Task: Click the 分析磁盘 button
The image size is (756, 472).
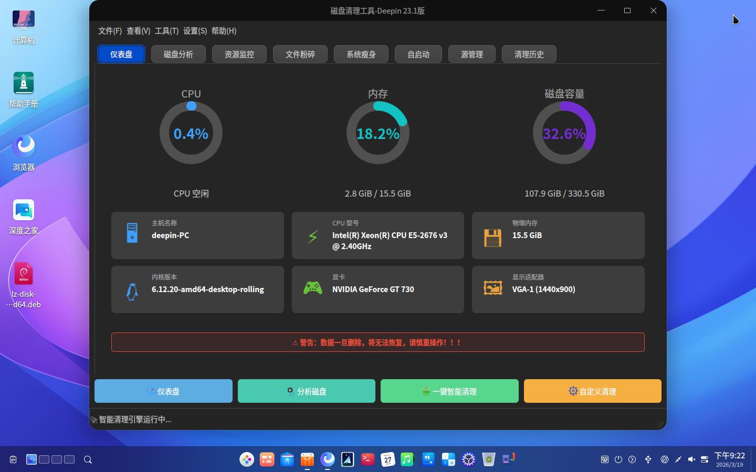Action: tap(307, 391)
